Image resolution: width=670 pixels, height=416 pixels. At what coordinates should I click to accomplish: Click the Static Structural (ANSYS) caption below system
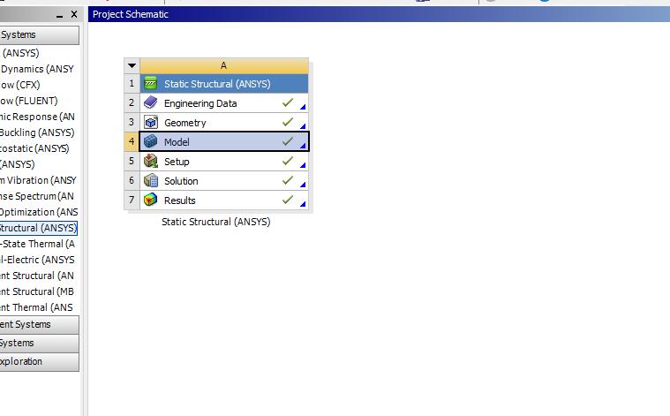pyautogui.click(x=215, y=222)
